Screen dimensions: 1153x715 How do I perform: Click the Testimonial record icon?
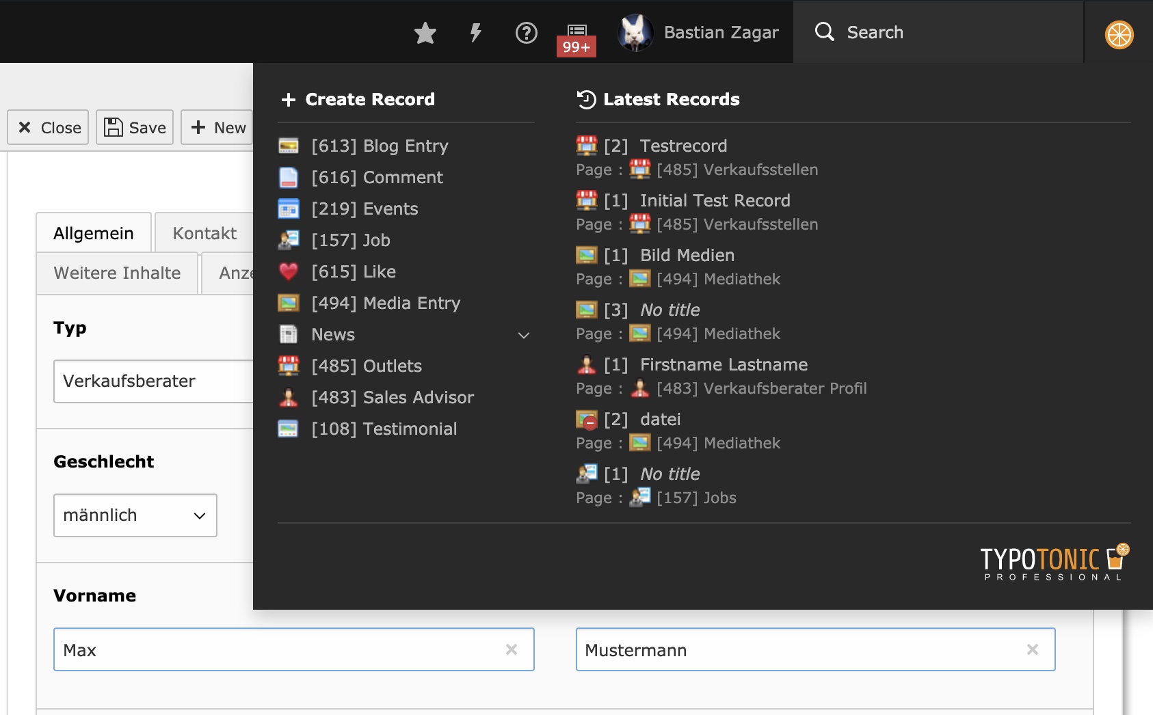[289, 429]
